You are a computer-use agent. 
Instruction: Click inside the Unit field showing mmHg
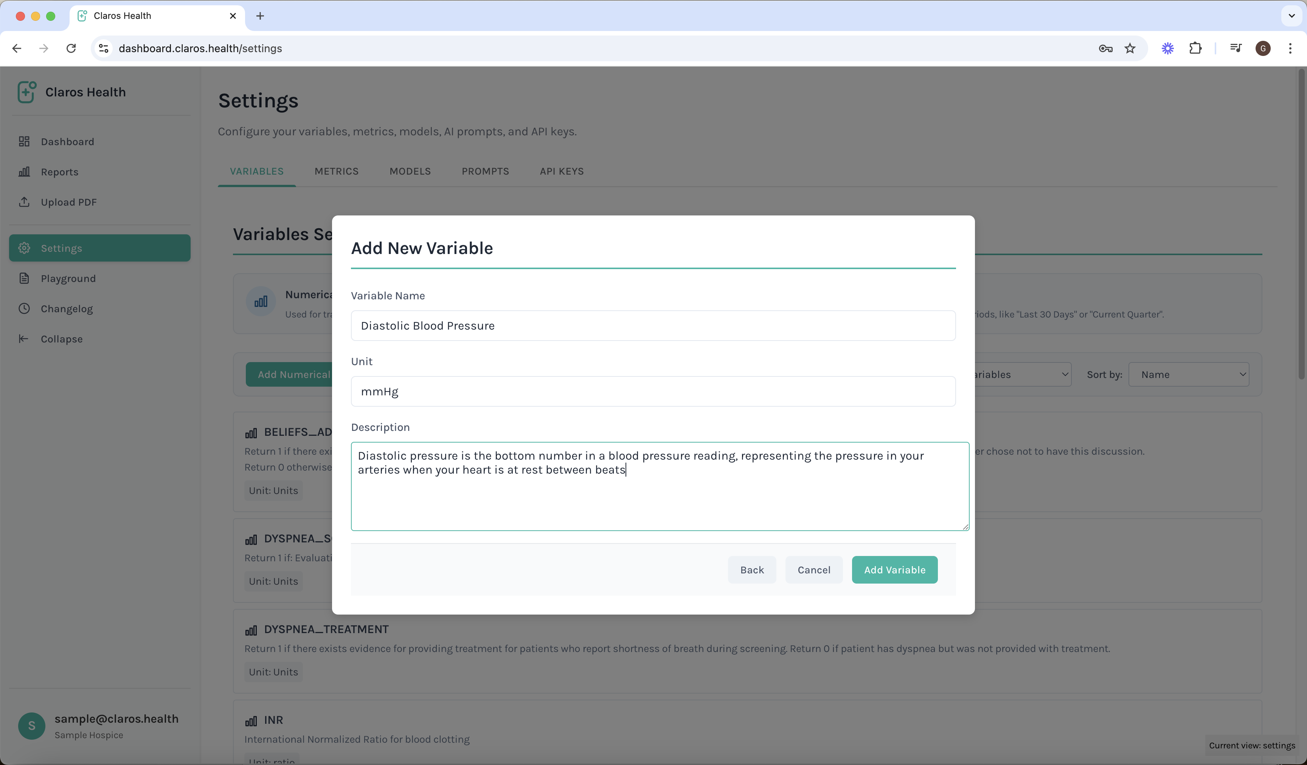[652, 391]
